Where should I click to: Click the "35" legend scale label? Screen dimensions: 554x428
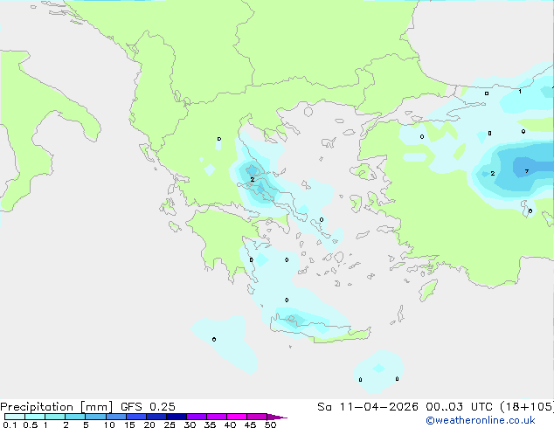210,425
